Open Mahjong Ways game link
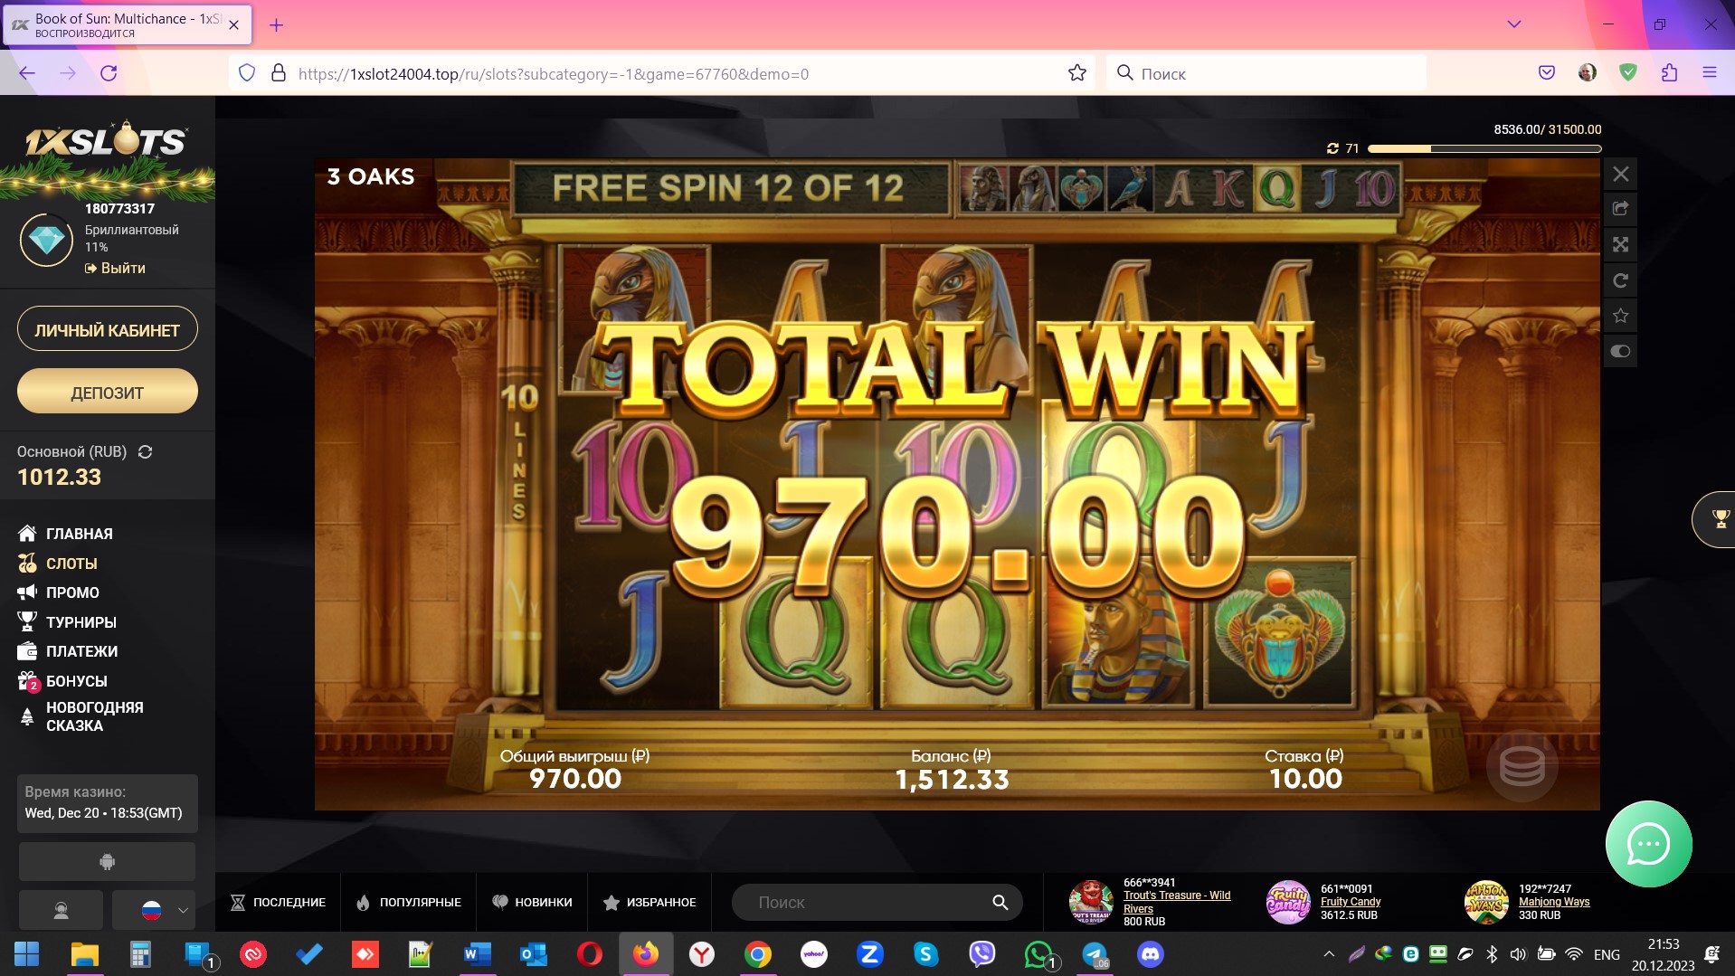 tap(1554, 902)
